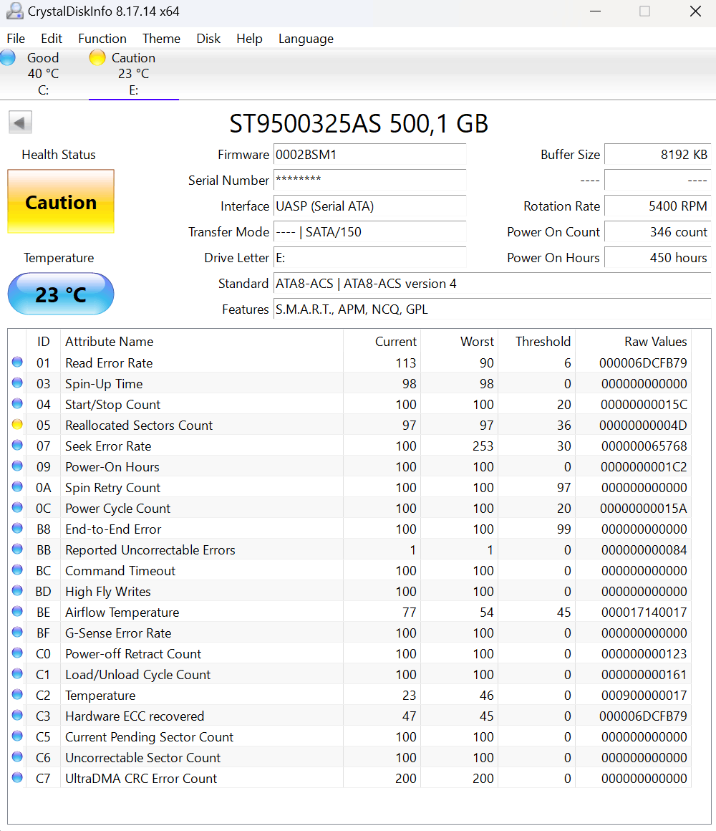Click the blue Good status orb for C:
The height and width of the screenshot is (831, 716).
pos(8,57)
